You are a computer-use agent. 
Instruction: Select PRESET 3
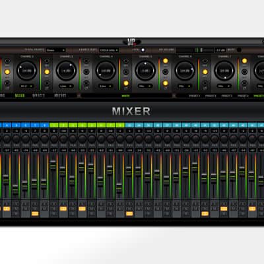[227, 96]
